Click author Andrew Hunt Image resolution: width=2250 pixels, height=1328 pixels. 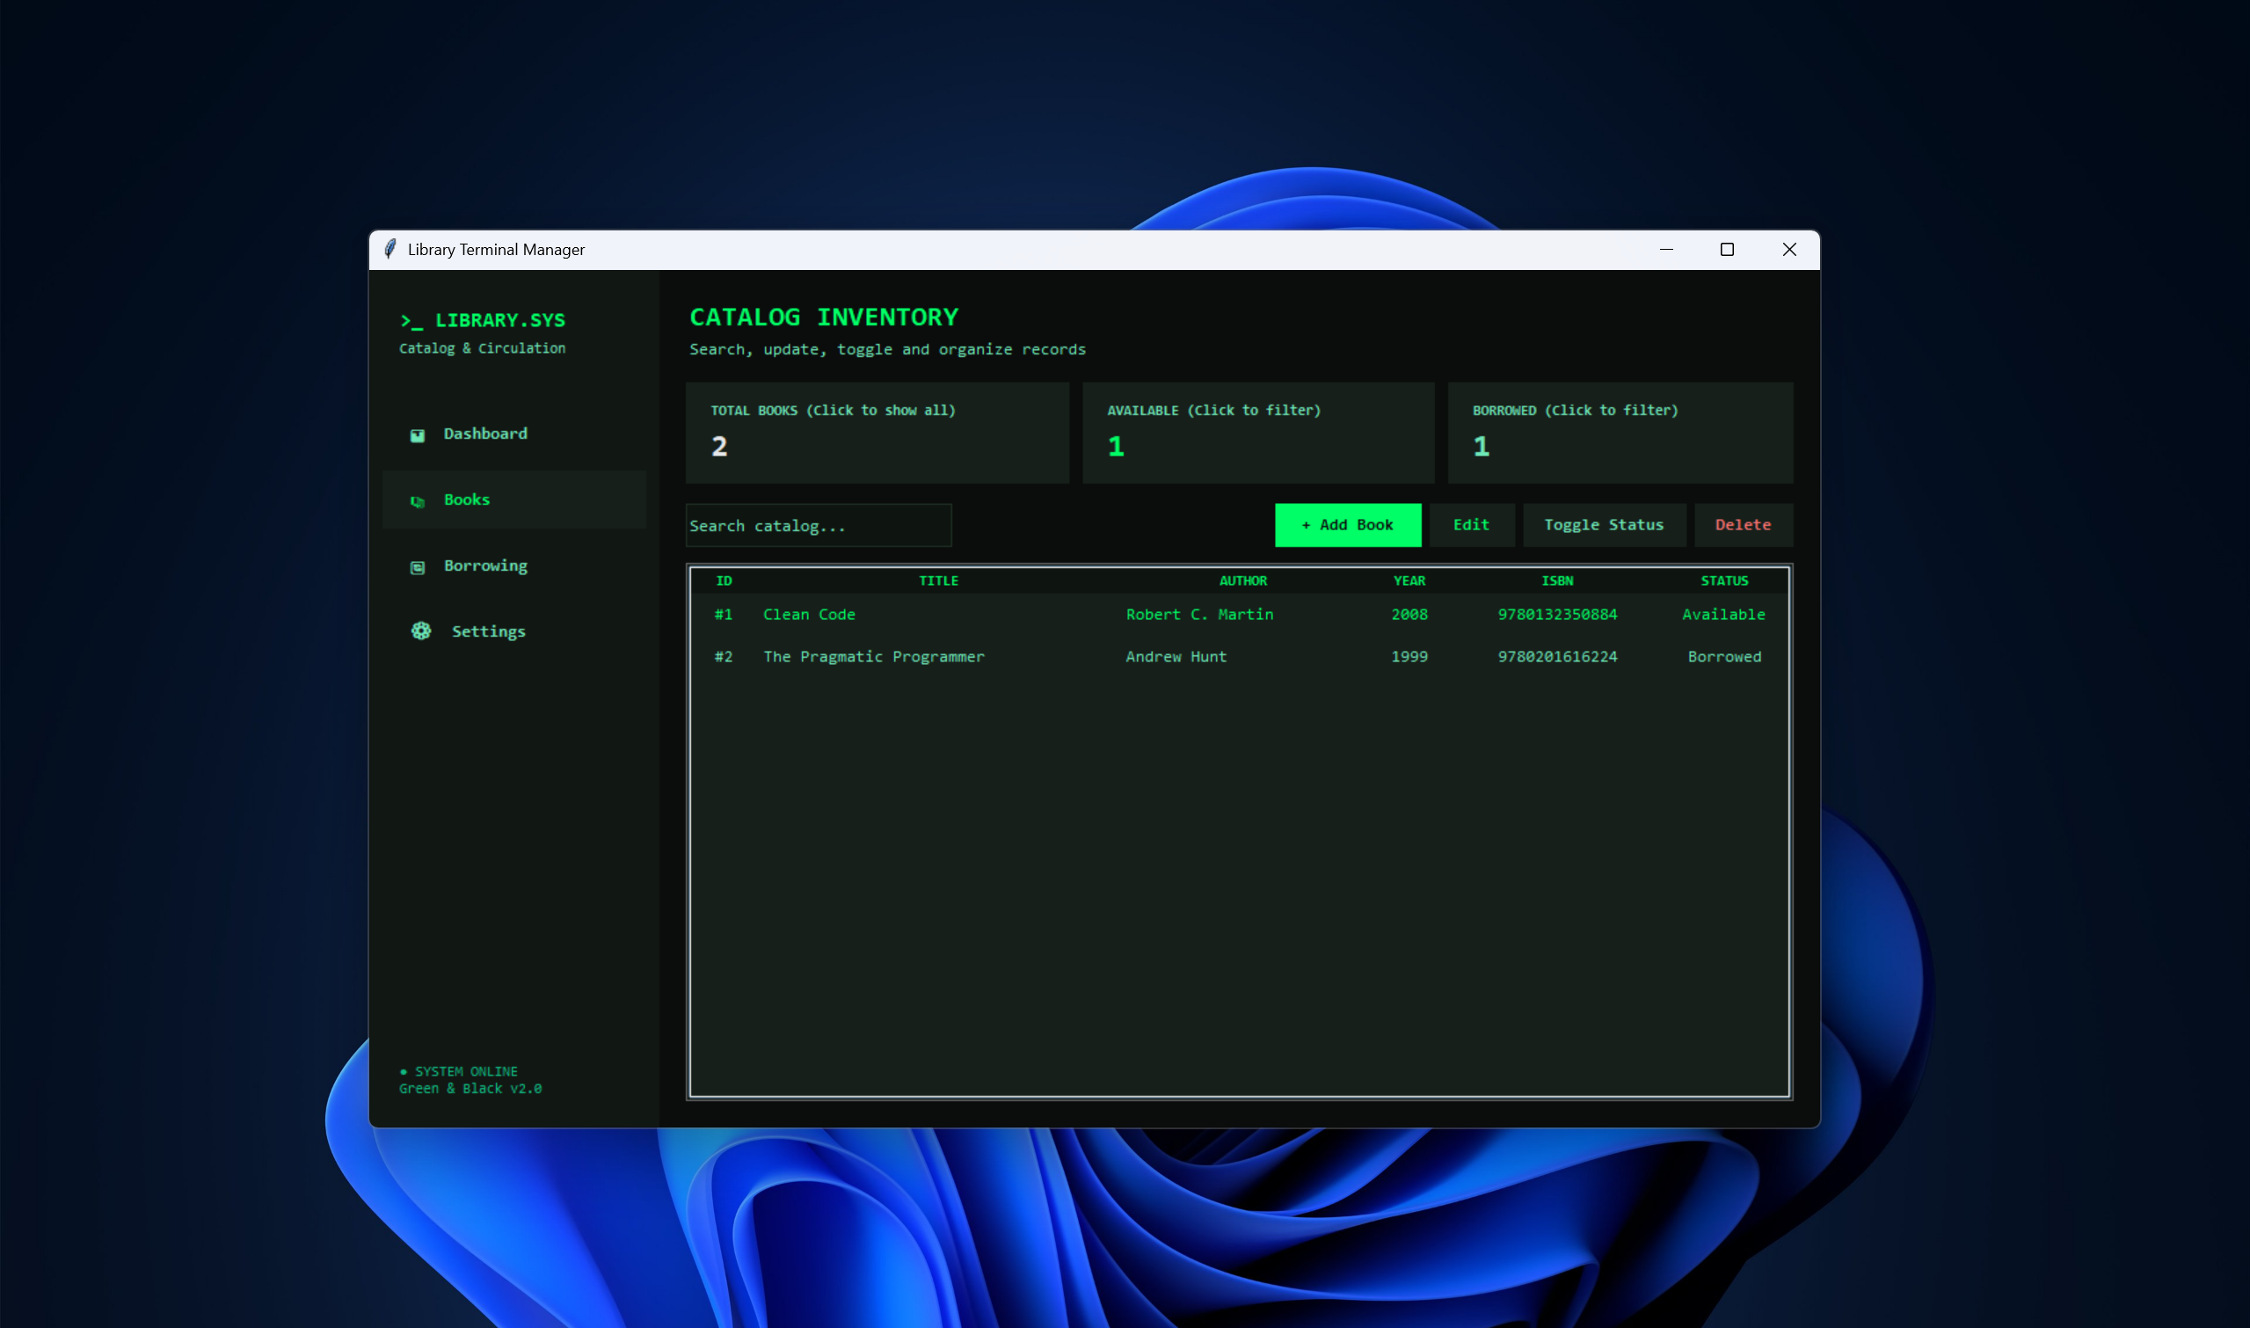[1176, 657]
